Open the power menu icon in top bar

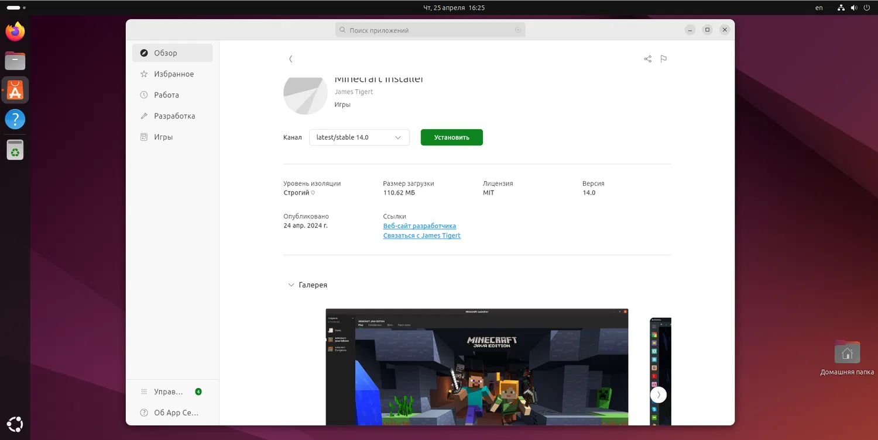867,8
